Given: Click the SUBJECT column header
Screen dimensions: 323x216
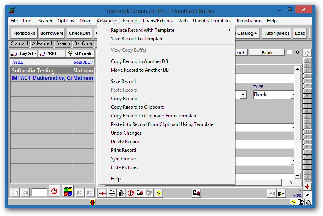Looking at the screenshot, I should click(x=83, y=62).
